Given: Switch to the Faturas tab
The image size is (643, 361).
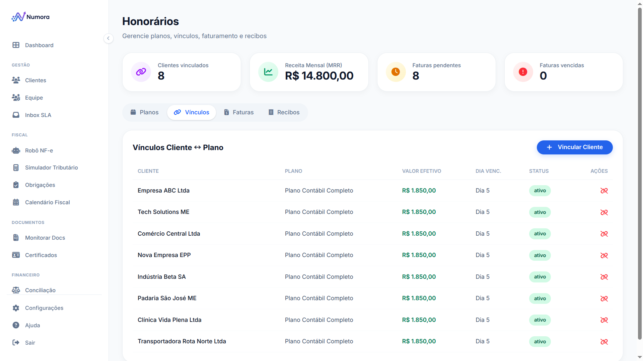Looking at the screenshot, I should (x=239, y=112).
